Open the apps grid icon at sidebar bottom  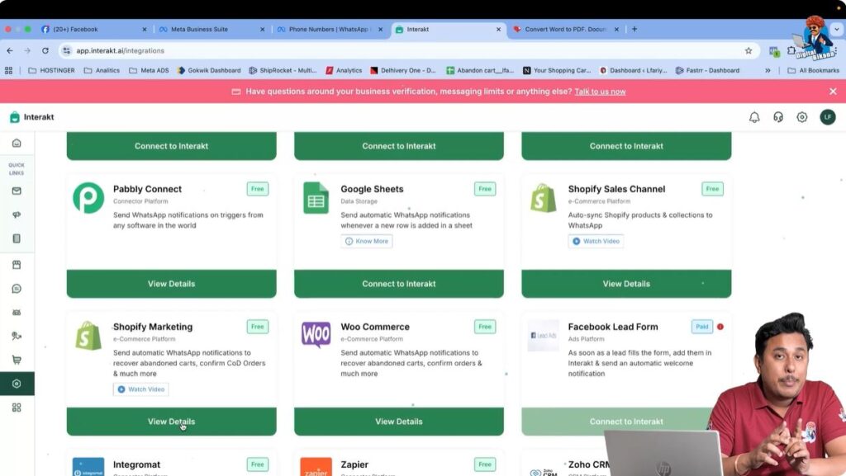pos(17,407)
